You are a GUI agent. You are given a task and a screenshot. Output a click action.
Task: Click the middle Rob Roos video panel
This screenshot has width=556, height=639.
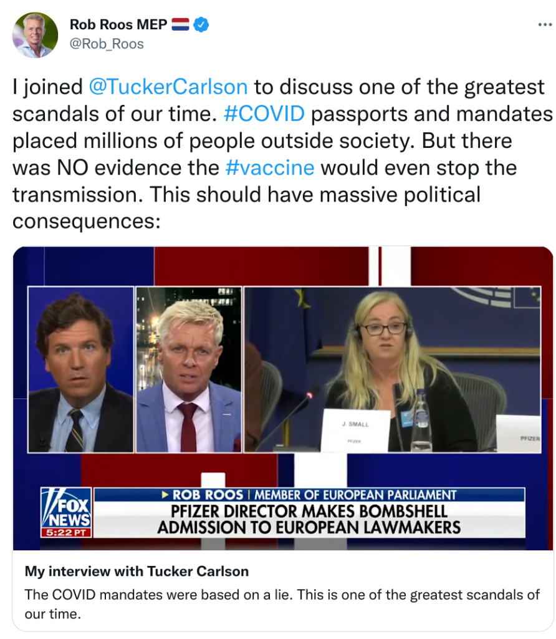pyautogui.click(x=189, y=369)
